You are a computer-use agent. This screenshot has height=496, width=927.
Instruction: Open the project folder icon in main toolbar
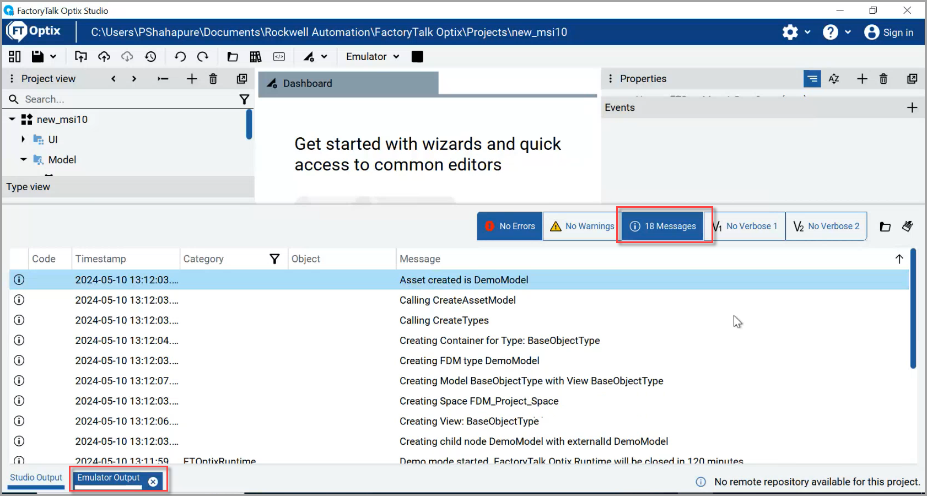233,57
